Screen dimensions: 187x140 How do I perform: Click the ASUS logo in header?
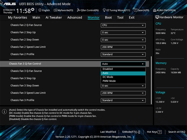10,4
